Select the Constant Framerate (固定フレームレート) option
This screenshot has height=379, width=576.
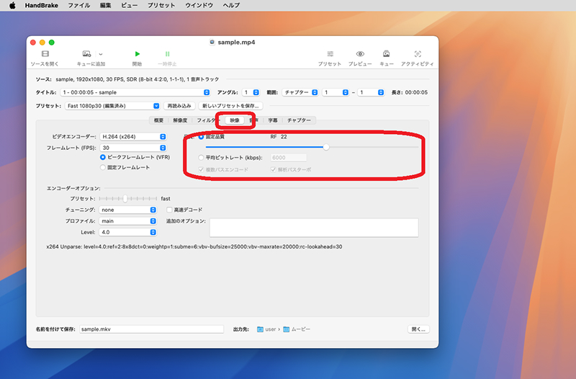[104, 167]
